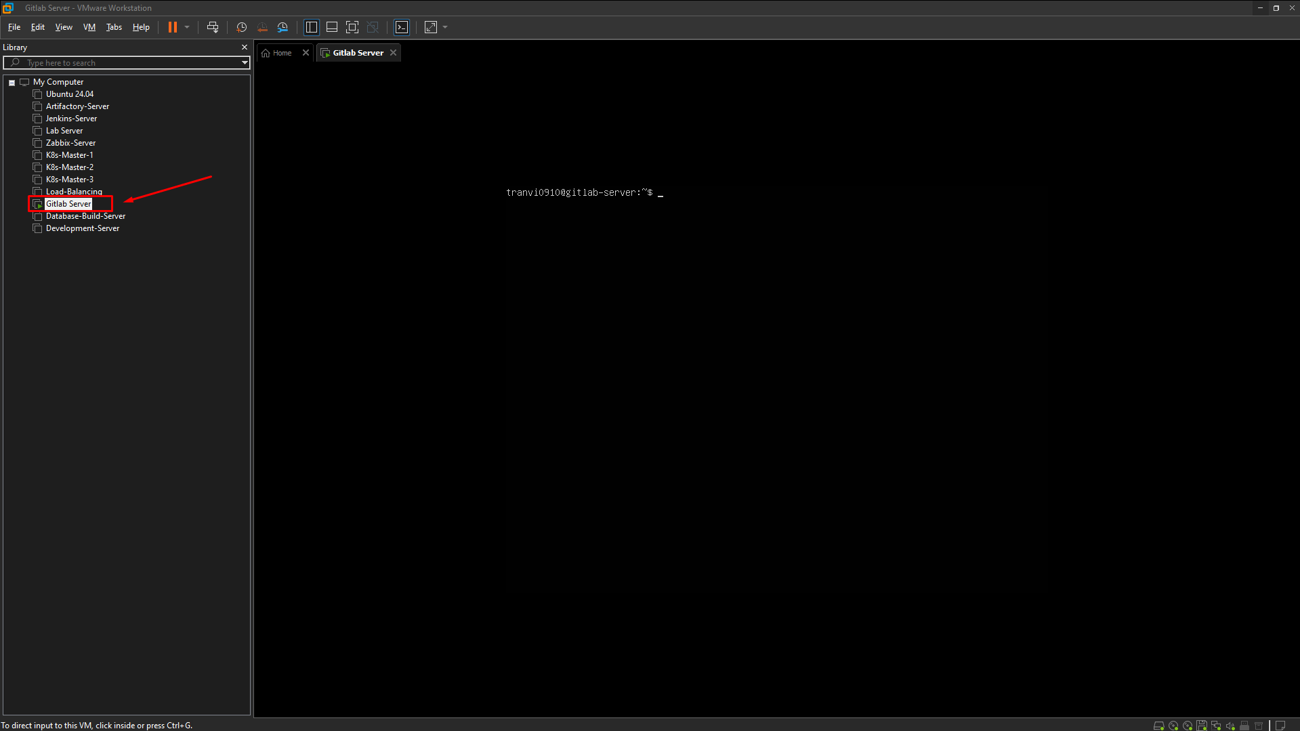
Task: Click the network adapter status icon
Action: pyautogui.click(x=1216, y=726)
